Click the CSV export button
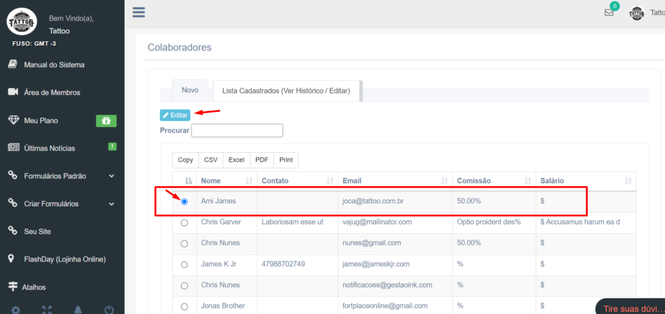The image size is (665, 314). [211, 160]
